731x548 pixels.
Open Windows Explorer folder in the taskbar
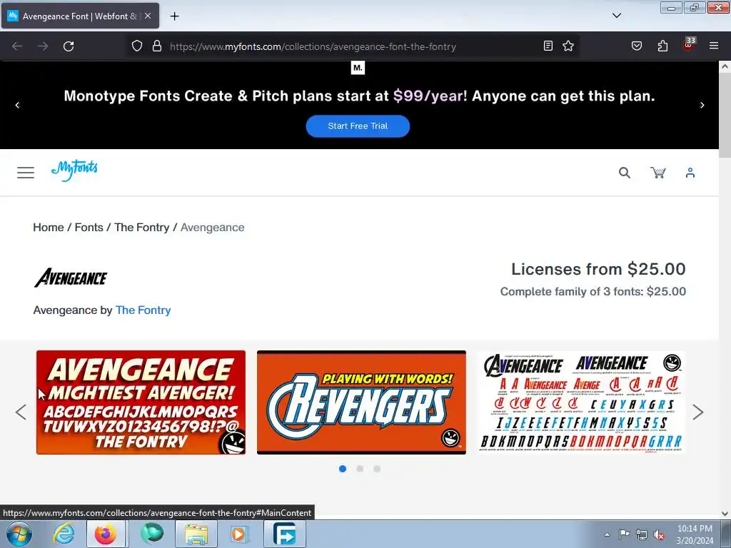196,534
